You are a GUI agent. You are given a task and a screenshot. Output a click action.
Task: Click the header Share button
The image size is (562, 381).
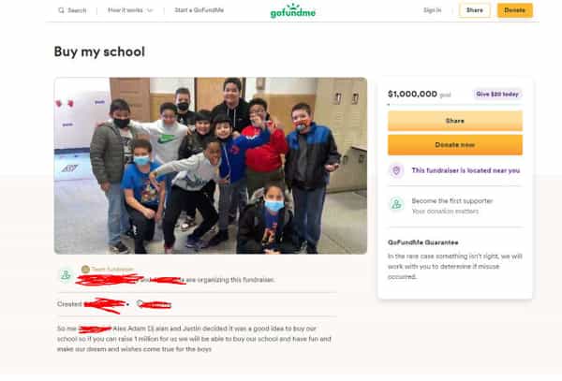[x=475, y=10]
